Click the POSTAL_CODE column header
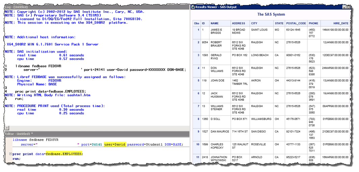This screenshot has height=172, width=359. click(296, 23)
